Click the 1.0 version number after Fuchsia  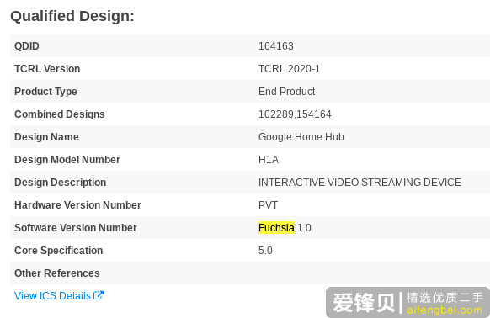point(304,228)
